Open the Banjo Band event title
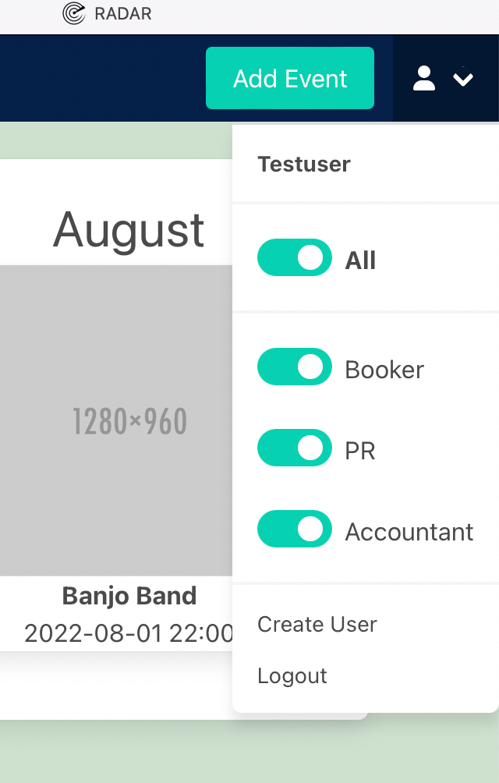 [129, 597]
